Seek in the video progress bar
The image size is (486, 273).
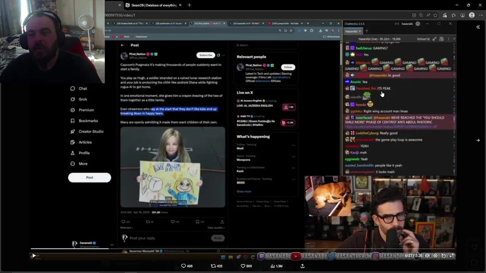243,249
